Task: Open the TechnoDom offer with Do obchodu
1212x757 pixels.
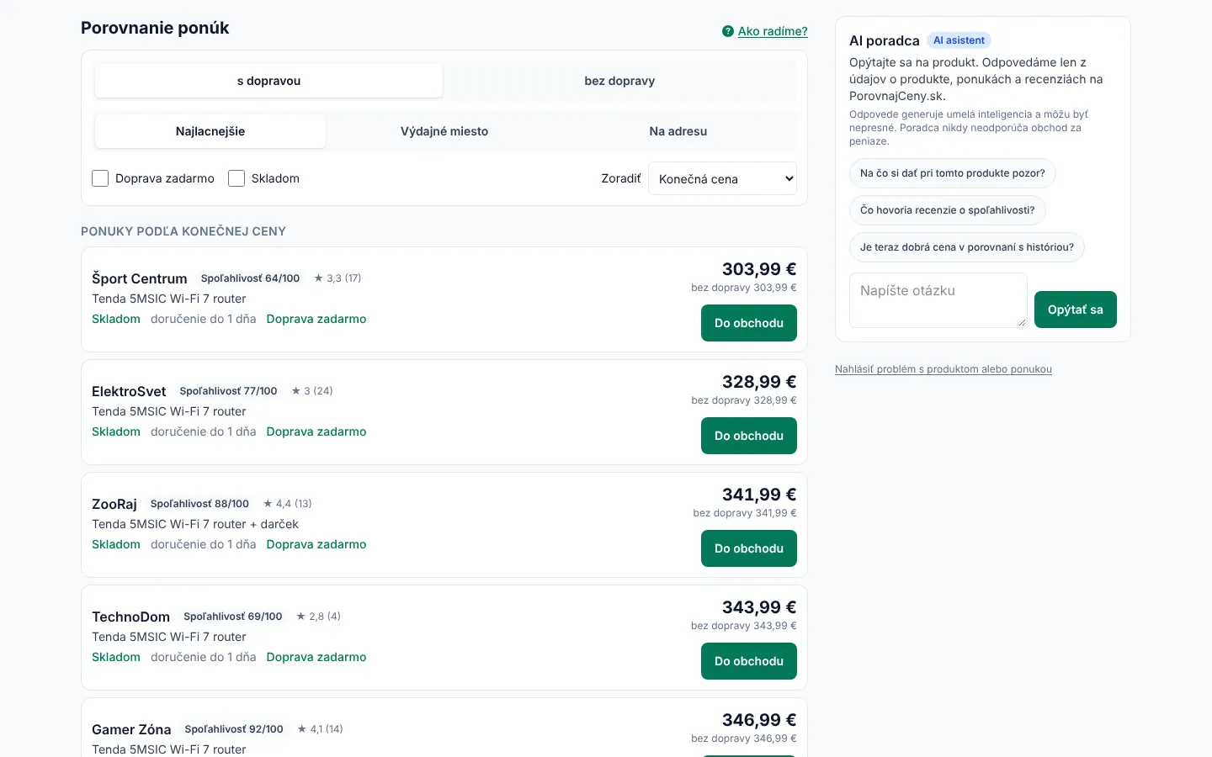Action: coord(749,661)
